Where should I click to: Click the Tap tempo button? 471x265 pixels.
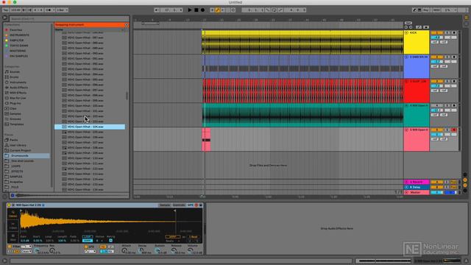[5, 10]
